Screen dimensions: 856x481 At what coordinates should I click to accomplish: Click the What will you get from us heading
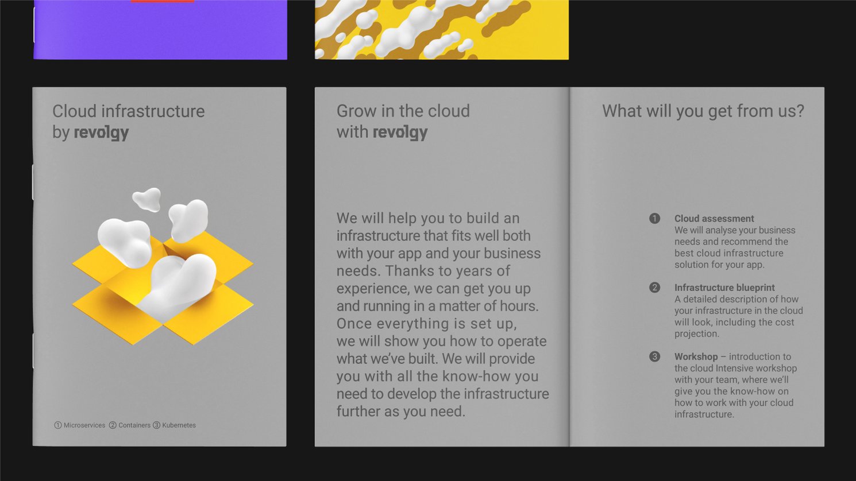703,111
